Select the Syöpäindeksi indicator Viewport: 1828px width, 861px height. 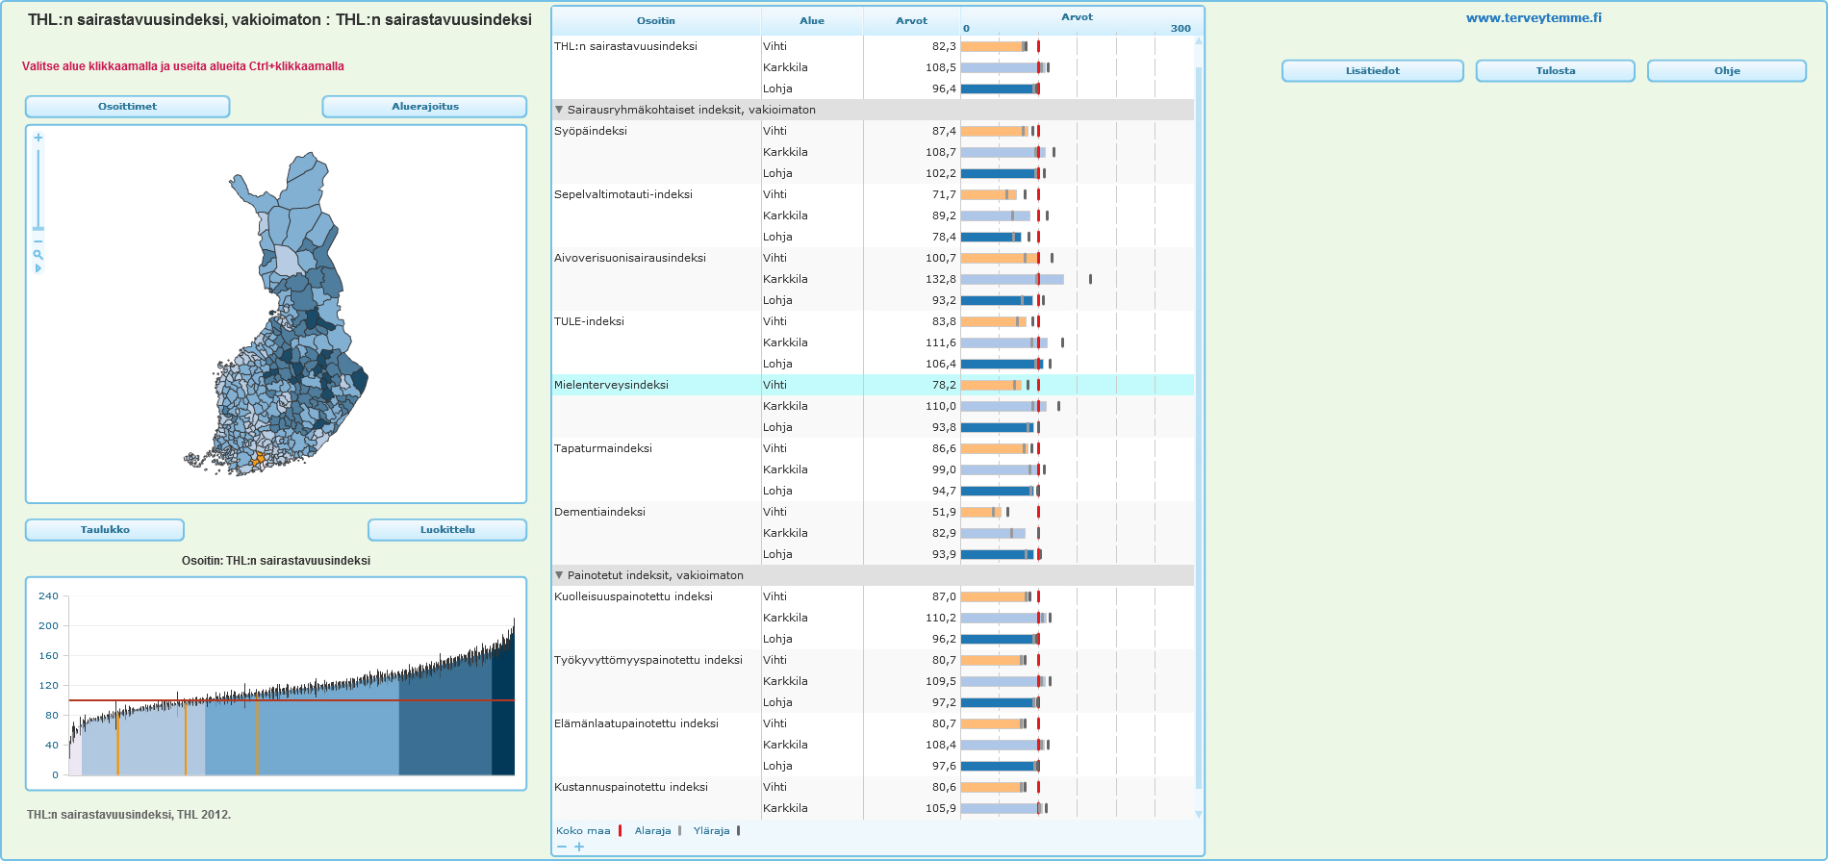pyautogui.click(x=591, y=131)
